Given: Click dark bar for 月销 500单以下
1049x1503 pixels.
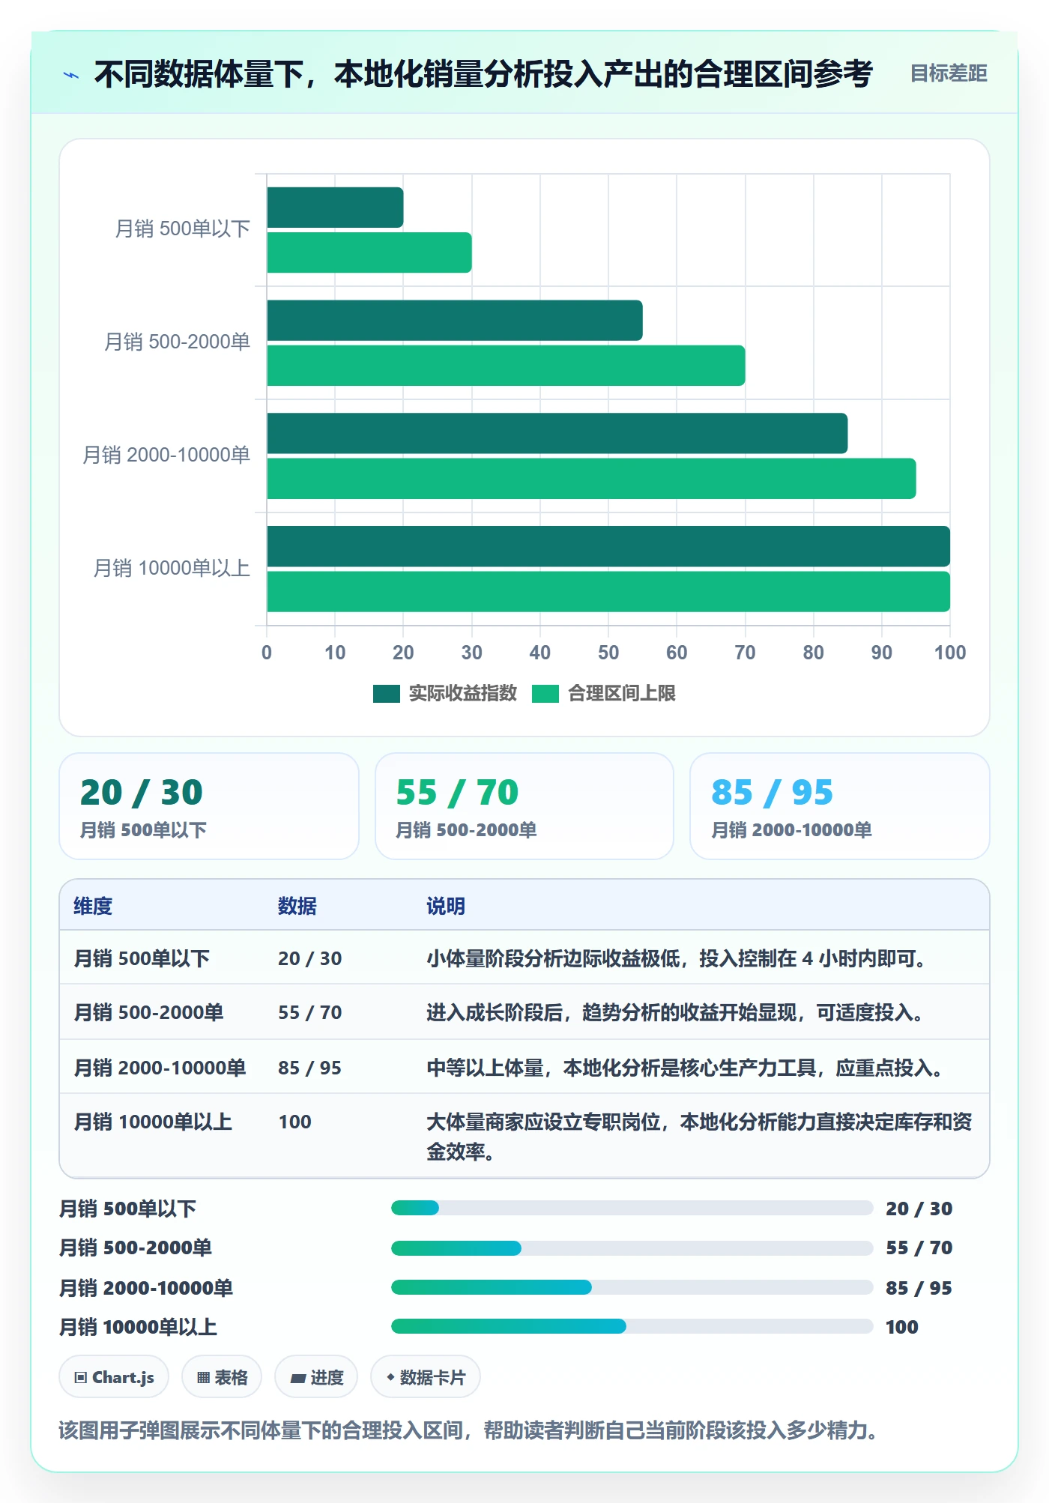Looking at the screenshot, I should coord(335,208).
